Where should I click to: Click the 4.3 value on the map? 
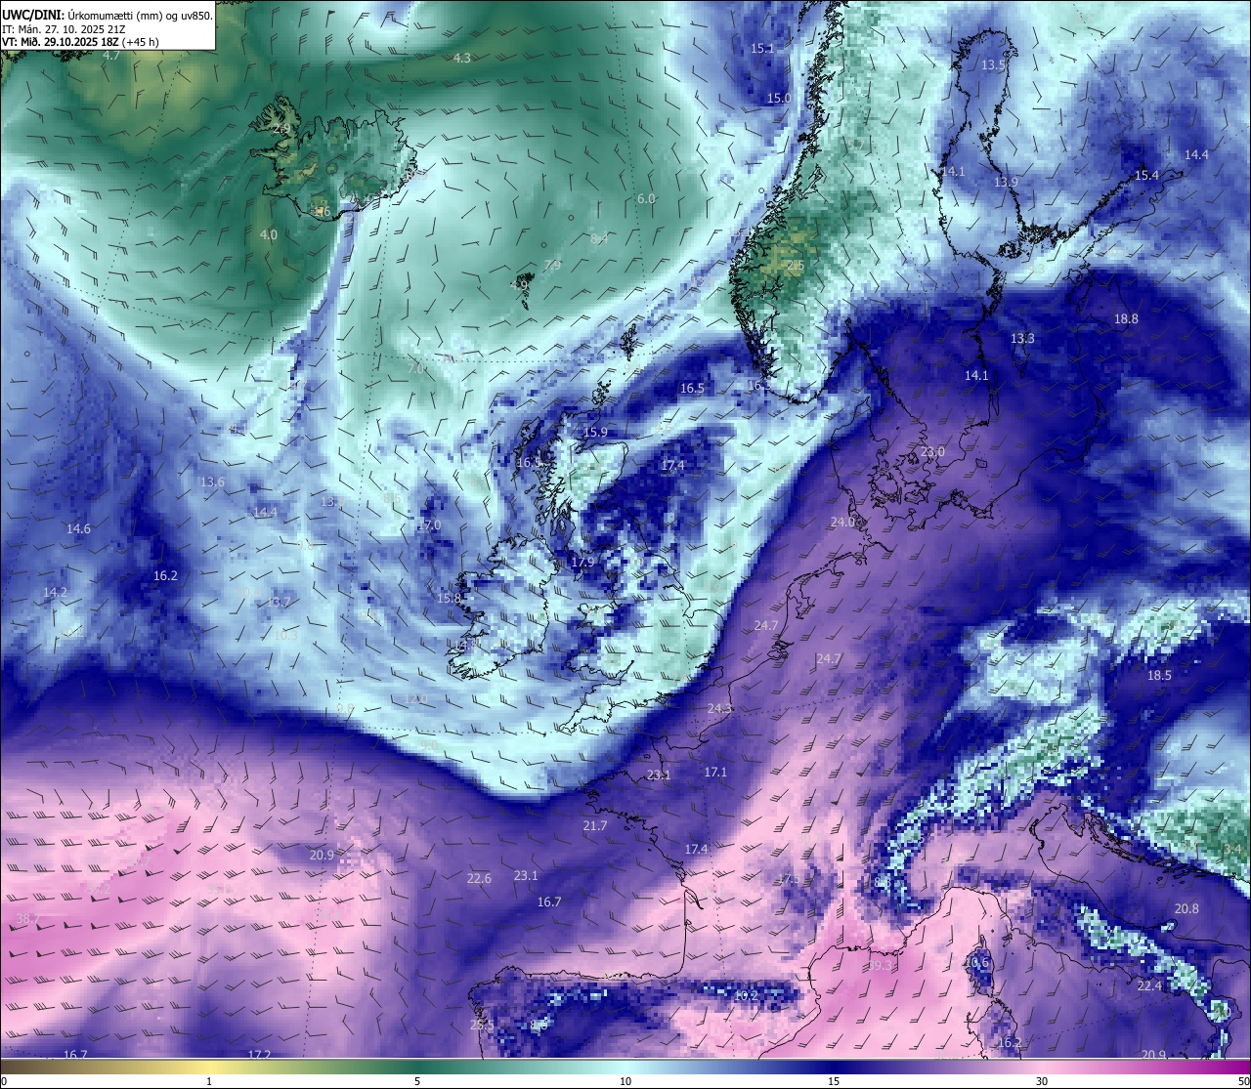(x=462, y=59)
